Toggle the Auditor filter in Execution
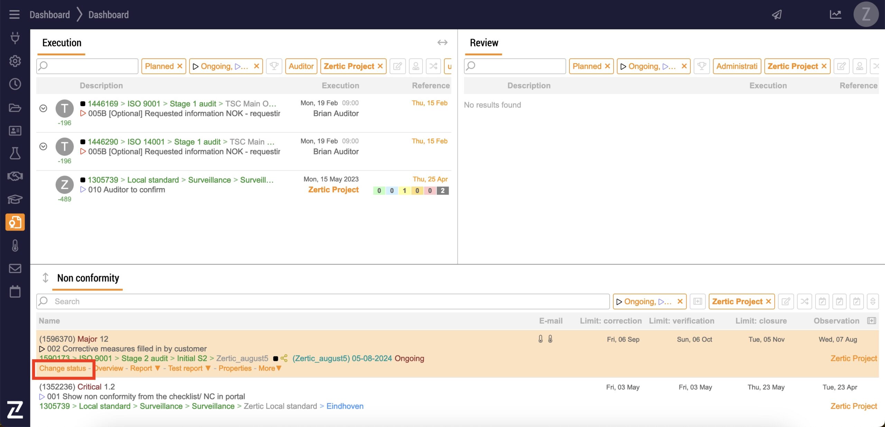The height and width of the screenshot is (427, 885). [301, 66]
